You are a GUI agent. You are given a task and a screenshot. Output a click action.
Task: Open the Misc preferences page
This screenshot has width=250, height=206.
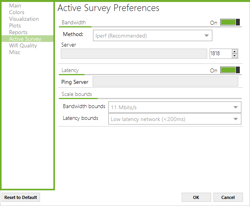(x=15, y=52)
